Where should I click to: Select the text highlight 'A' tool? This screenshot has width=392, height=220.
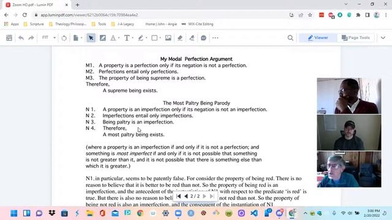pos(113,38)
